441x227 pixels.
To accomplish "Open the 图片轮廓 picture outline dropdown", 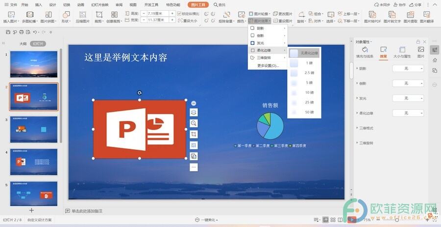I will pos(259,14).
